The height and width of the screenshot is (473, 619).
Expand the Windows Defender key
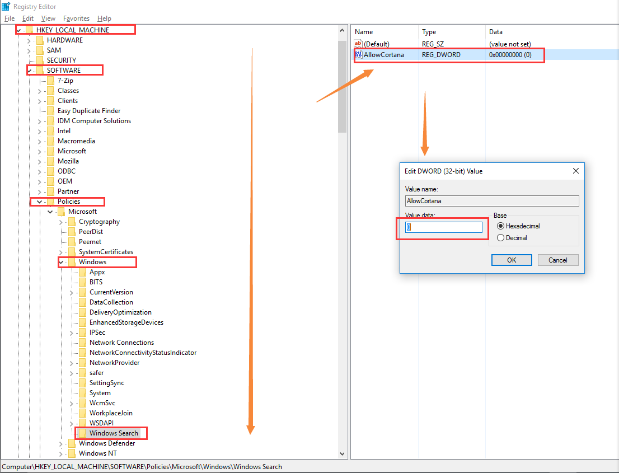(x=61, y=444)
